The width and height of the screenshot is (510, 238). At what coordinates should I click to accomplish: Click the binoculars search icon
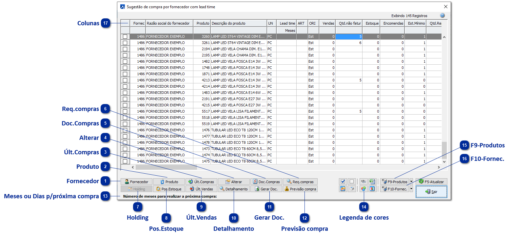[x=363, y=182]
